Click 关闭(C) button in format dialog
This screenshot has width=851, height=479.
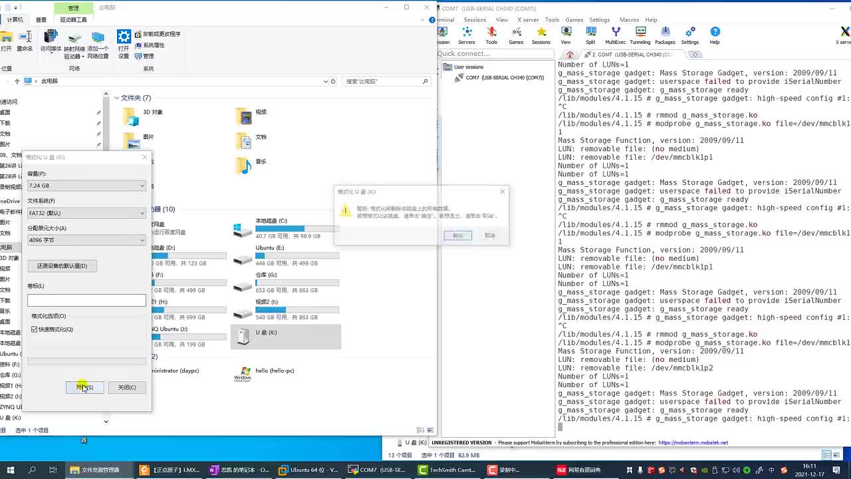click(127, 387)
